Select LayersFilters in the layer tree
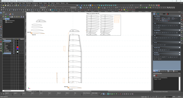 pyautogui.click(x=10, y=22)
